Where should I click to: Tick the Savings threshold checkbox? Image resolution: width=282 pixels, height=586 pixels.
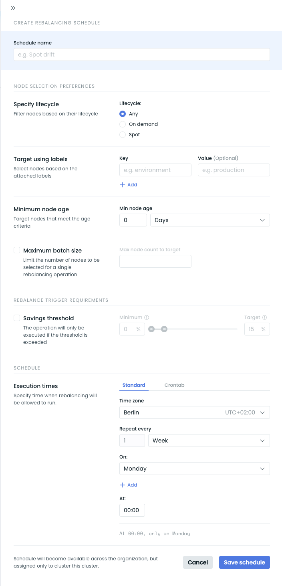(x=17, y=318)
